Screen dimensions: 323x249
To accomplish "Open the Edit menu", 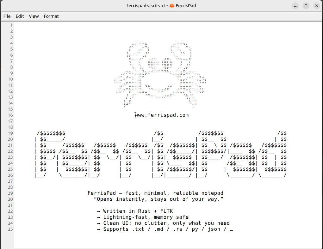I will pos(20,16).
